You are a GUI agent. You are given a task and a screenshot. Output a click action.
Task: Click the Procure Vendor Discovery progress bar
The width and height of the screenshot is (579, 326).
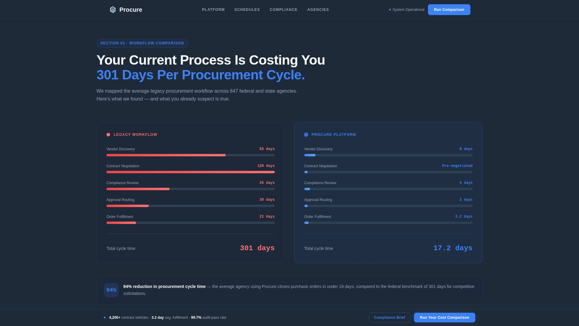(388, 155)
